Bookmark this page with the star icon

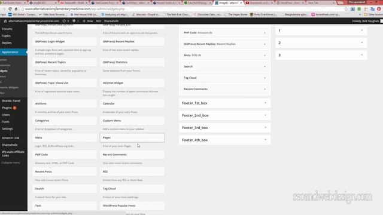tap(346, 9)
